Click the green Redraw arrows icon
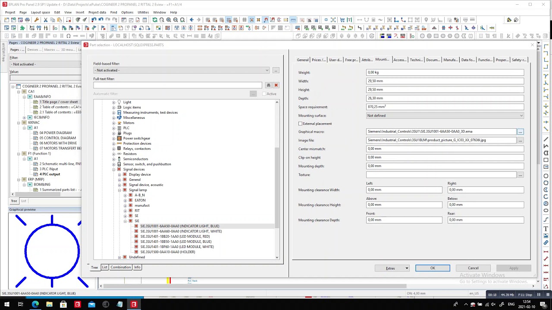 (155, 20)
